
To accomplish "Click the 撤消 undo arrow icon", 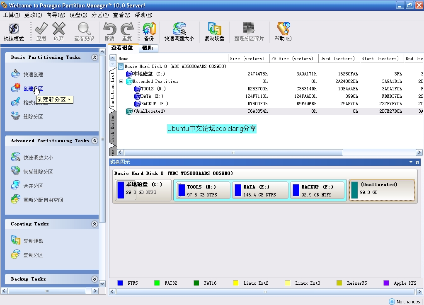I will 109,29.
